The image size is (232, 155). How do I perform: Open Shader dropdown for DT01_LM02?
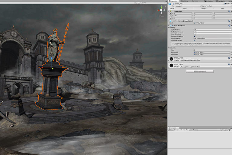(206, 60)
